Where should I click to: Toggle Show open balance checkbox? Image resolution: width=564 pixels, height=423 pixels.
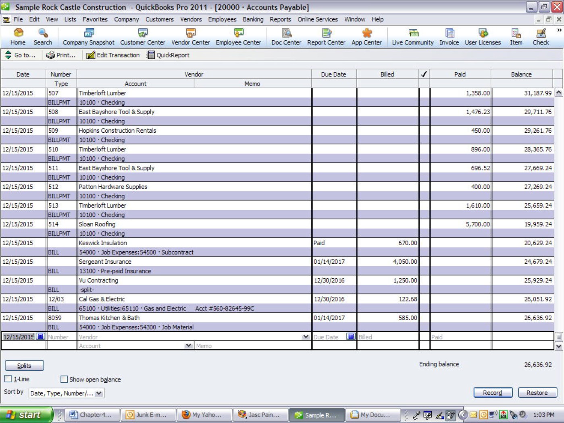(x=64, y=379)
